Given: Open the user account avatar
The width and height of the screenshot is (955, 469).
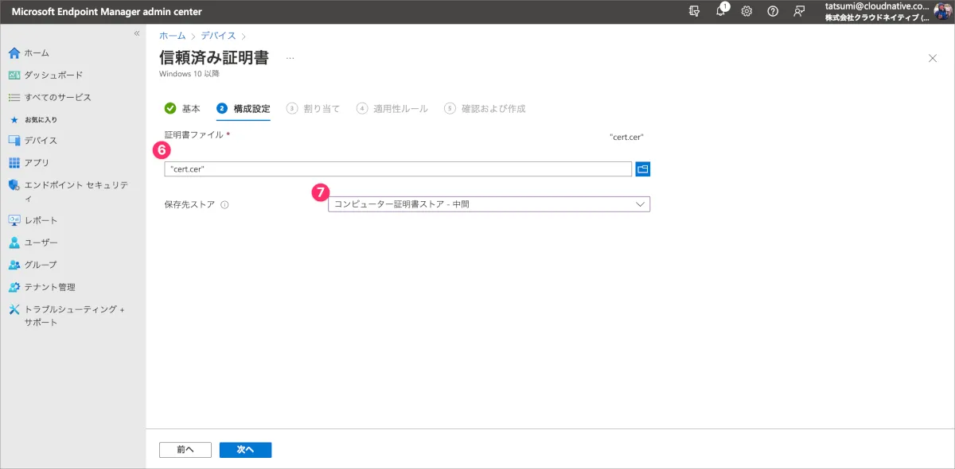Looking at the screenshot, I should click(941, 11).
